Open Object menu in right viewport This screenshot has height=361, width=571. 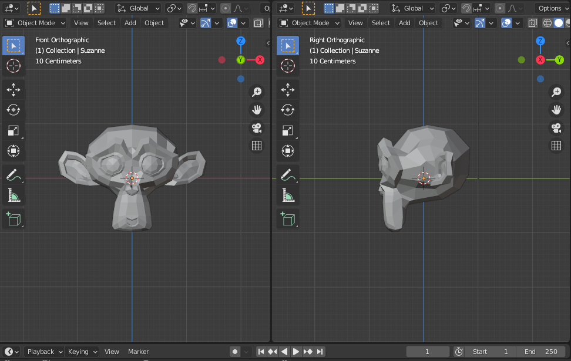pyautogui.click(x=429, y=23)
